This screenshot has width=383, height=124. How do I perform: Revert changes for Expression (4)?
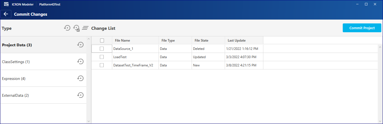click(80, 79)
